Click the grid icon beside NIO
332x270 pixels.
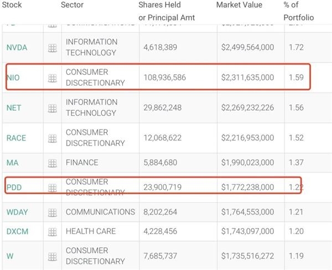(53, 78)
